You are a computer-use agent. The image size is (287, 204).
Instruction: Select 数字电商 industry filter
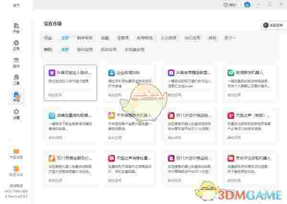pyautogui.click(x=84, y=38)
